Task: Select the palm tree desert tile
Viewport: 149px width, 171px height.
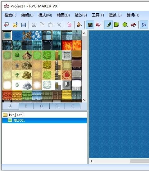Action: click(17, 75)
